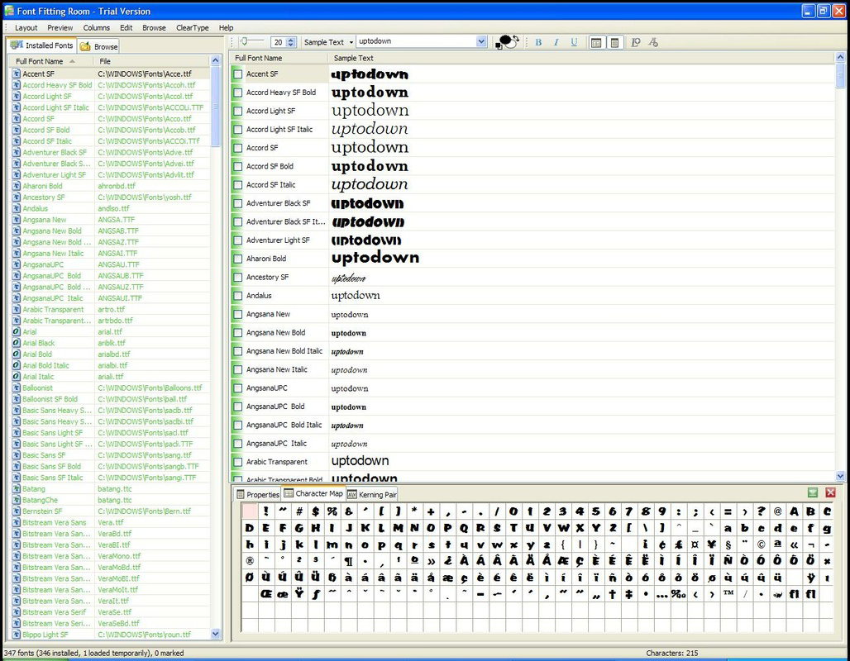
Task: Open the Layout menu
Action: coord(26,27)
